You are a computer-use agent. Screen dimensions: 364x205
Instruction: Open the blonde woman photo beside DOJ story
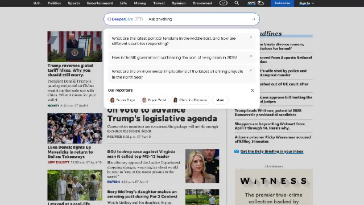pyautogui.click(x=202, y=166)
